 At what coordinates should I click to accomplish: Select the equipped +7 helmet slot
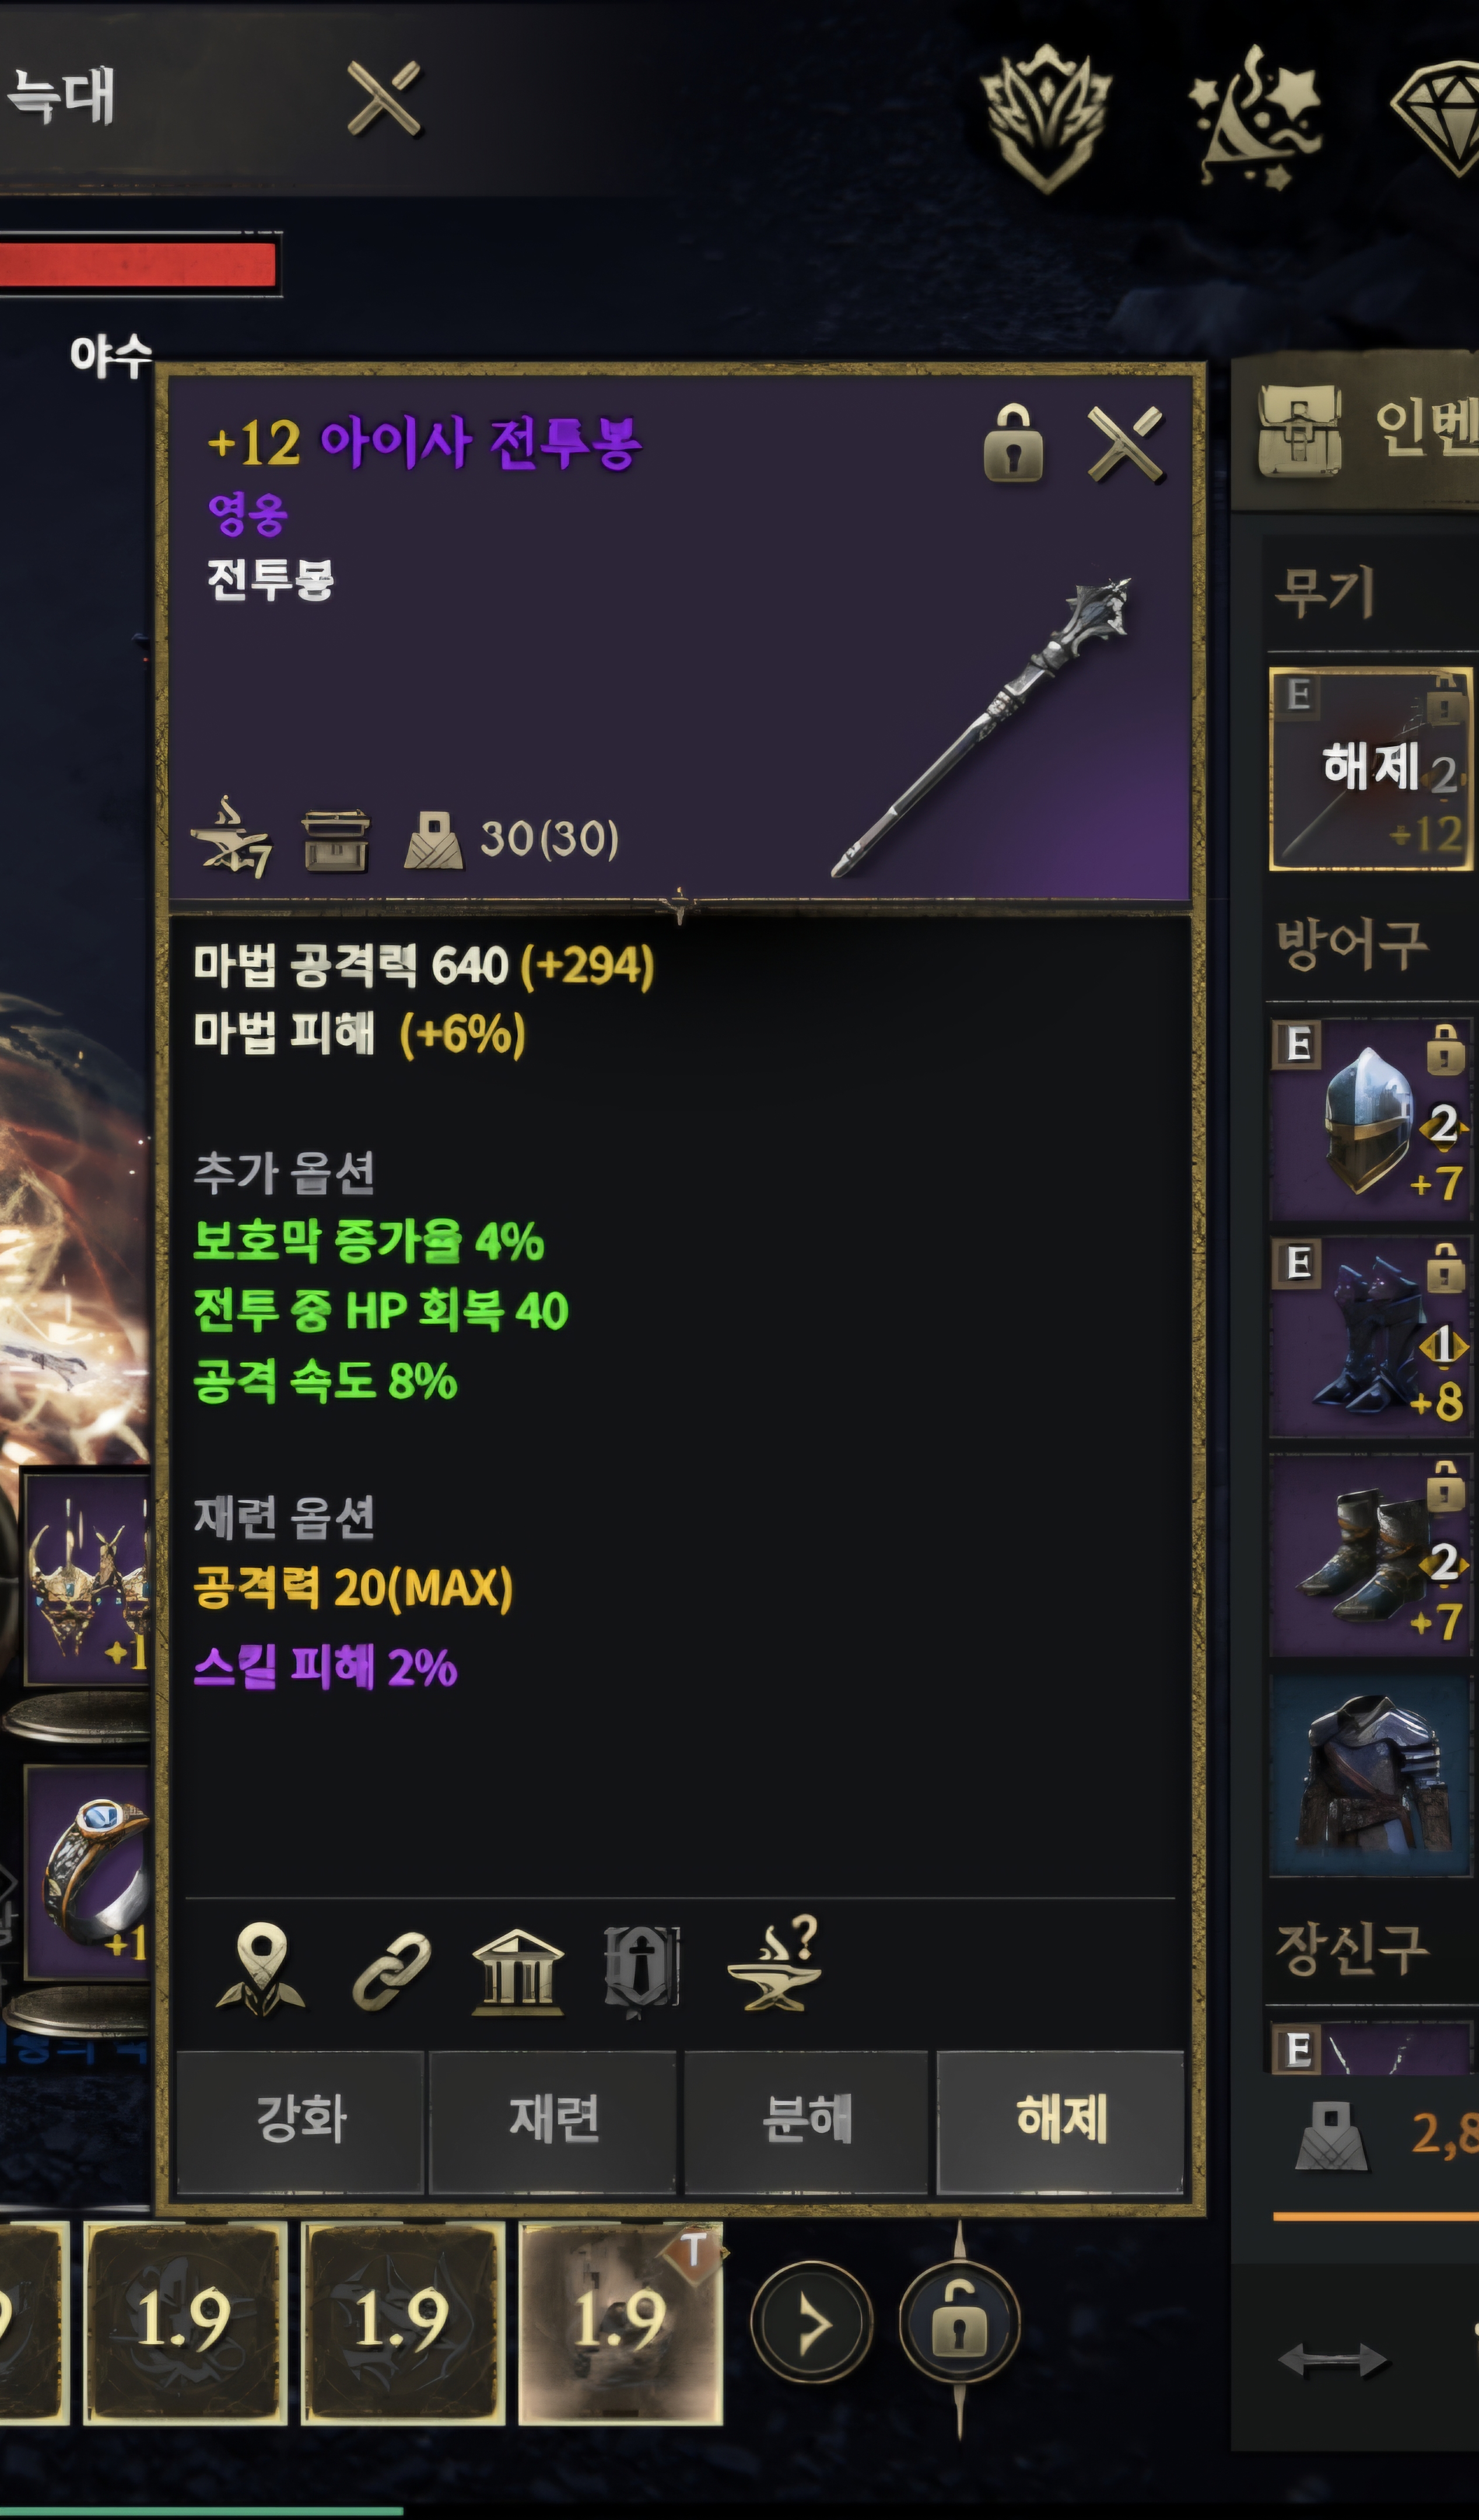point(1368,1118)
